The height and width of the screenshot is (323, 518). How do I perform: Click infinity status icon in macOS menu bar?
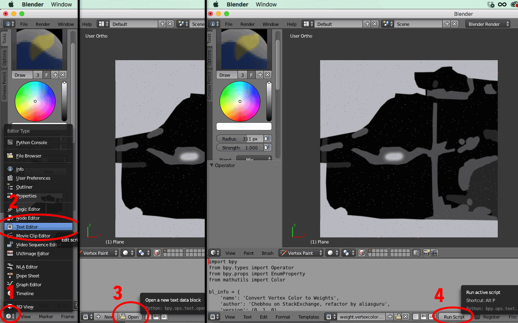[502, 4]
